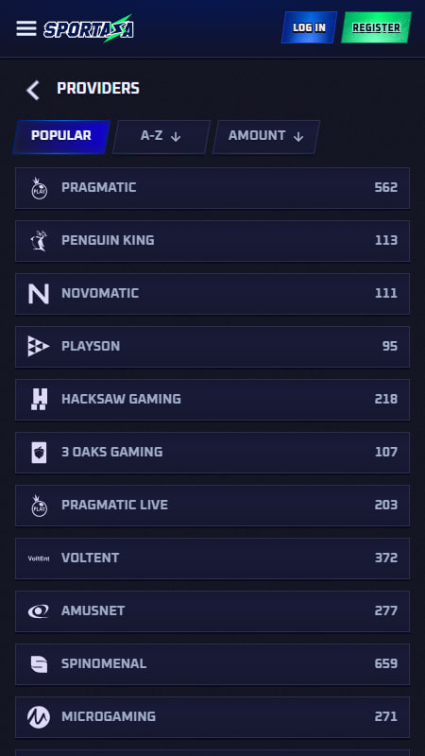Image resolution: width=425 pixels, height=756 pixels.
Task: Click the green Register button
Action: tap(376, 27)
